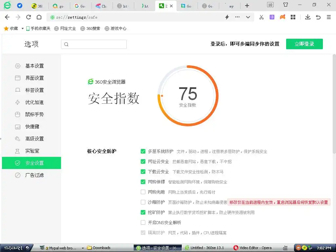Open 游戏中心 bookmark
This screenshot has height=252, width=336.
coord(115,29)
